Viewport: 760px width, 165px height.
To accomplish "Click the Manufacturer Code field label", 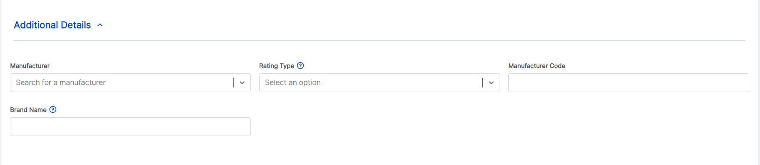I will (537, 66).
